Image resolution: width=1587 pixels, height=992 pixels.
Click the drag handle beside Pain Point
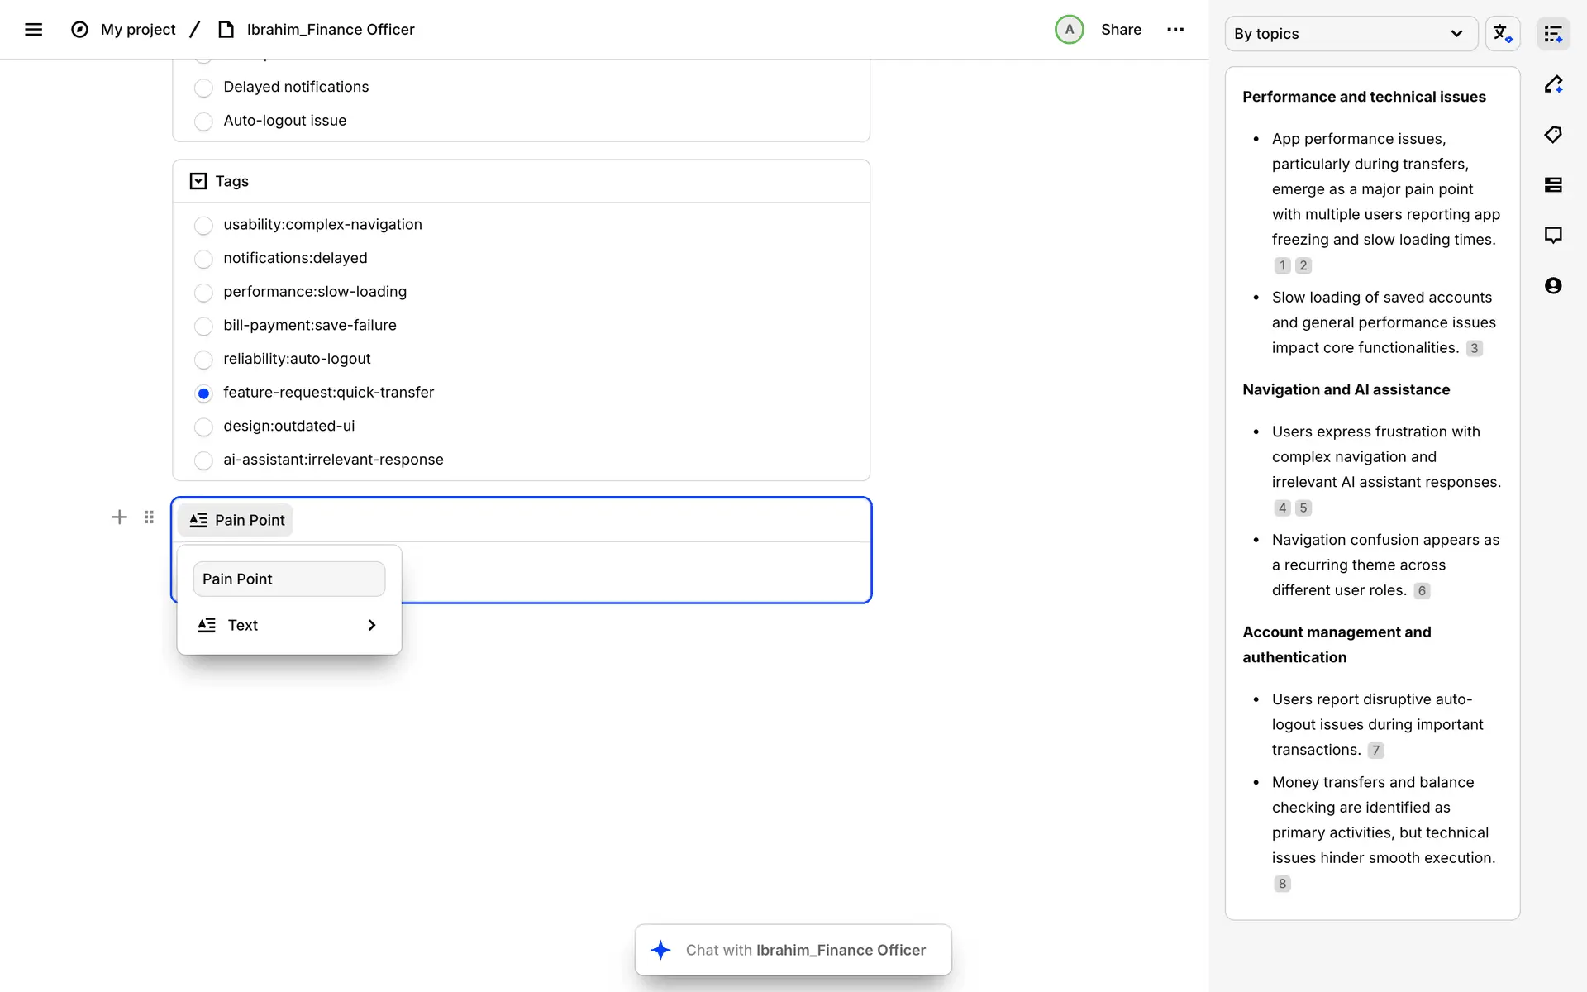[x=149, y=517]
